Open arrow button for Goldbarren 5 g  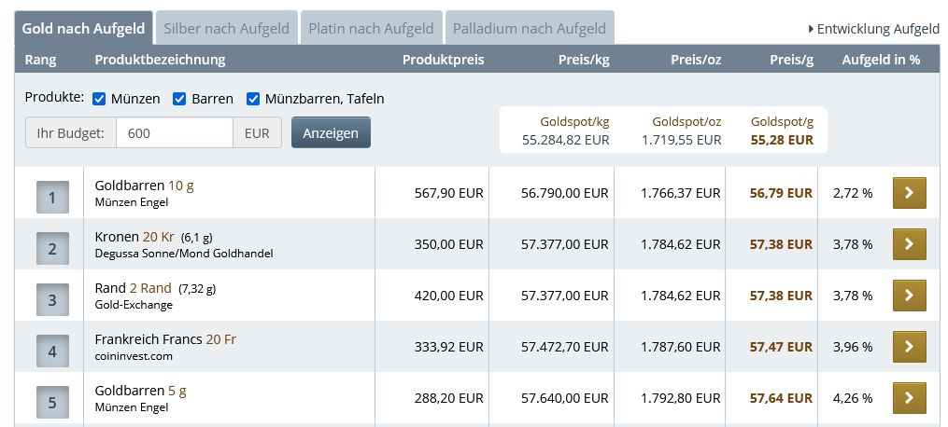click(x=909, y=398)
